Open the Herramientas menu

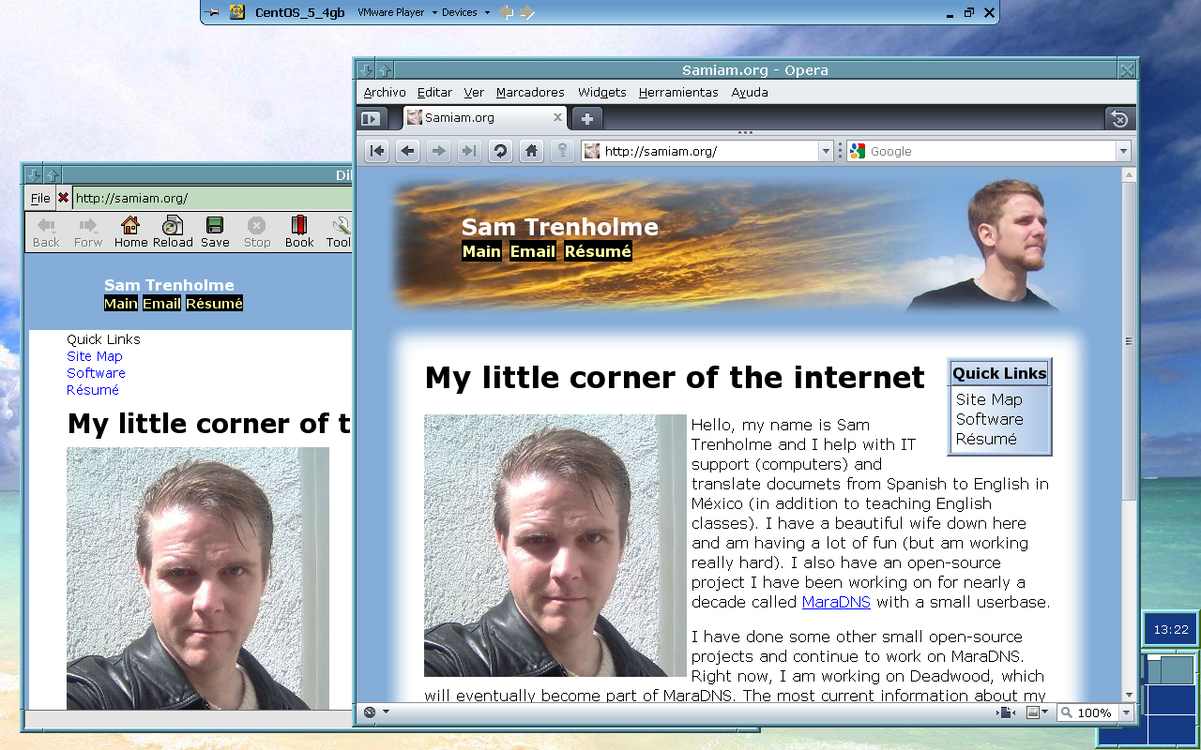678,92
